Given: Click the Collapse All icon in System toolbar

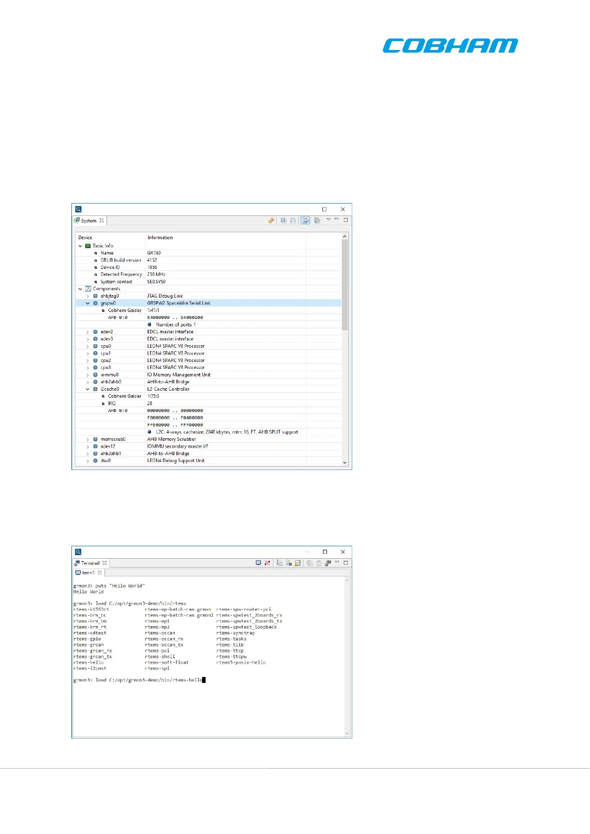Looking at the screenshot, I should pos(293,221).
